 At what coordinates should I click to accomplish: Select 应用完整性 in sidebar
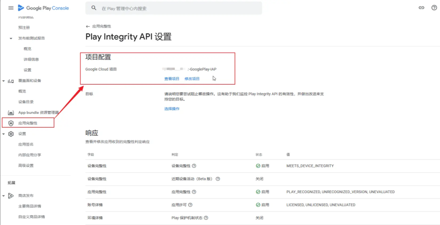coord(28,123)
